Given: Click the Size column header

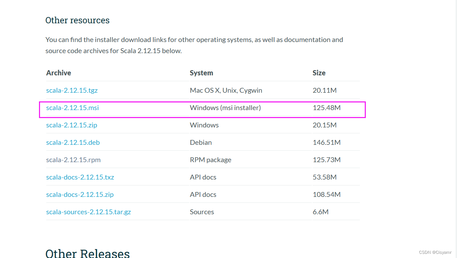Looking at the screenshot, I should (x=319, y=73).
